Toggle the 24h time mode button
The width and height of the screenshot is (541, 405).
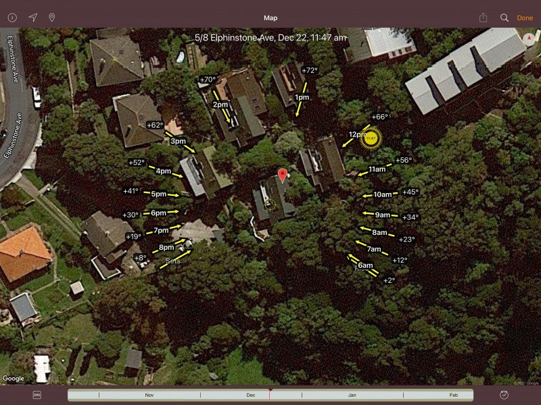point(37,395)
